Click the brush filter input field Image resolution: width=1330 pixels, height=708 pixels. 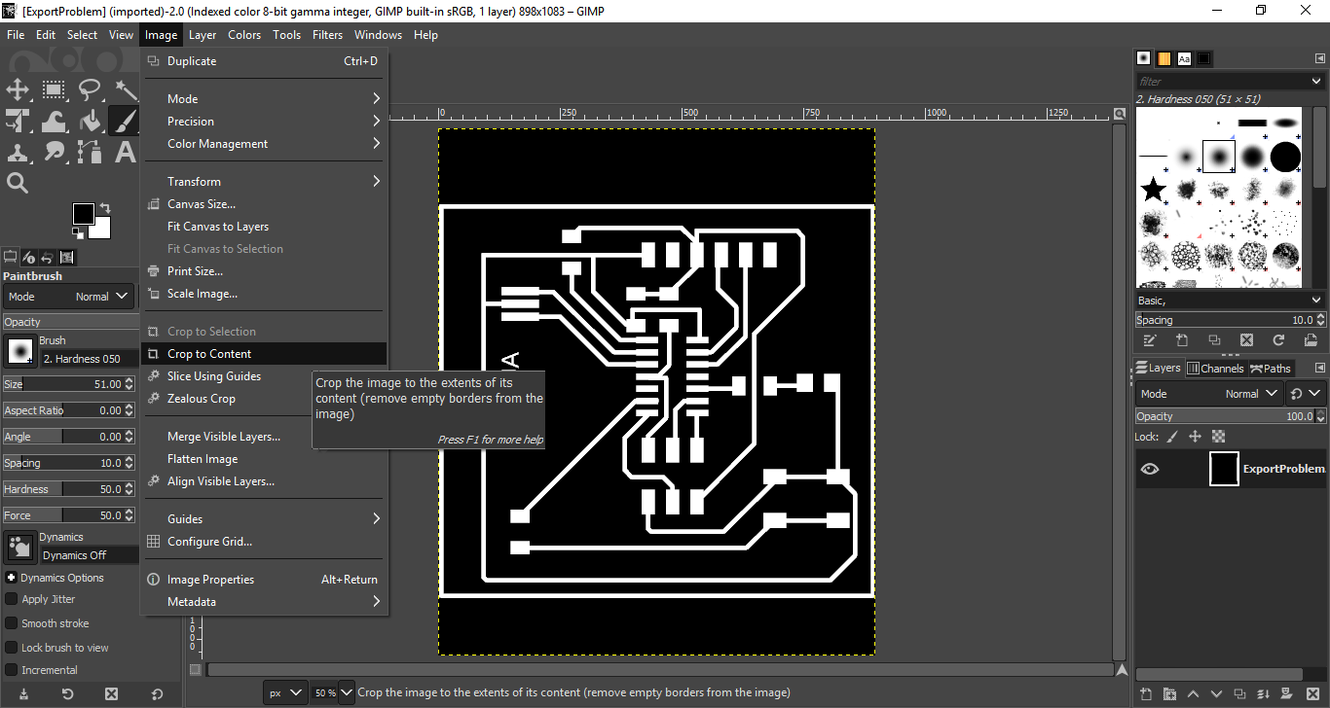(x=1230, y=82)
